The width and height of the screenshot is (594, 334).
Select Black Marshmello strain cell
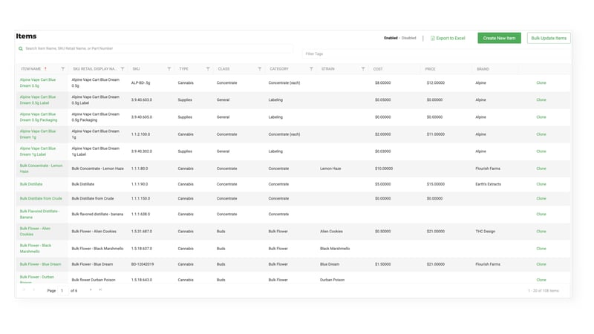click(x=335, y=249)
